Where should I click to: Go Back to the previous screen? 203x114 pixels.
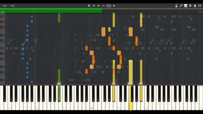click(x=5, y=6)
